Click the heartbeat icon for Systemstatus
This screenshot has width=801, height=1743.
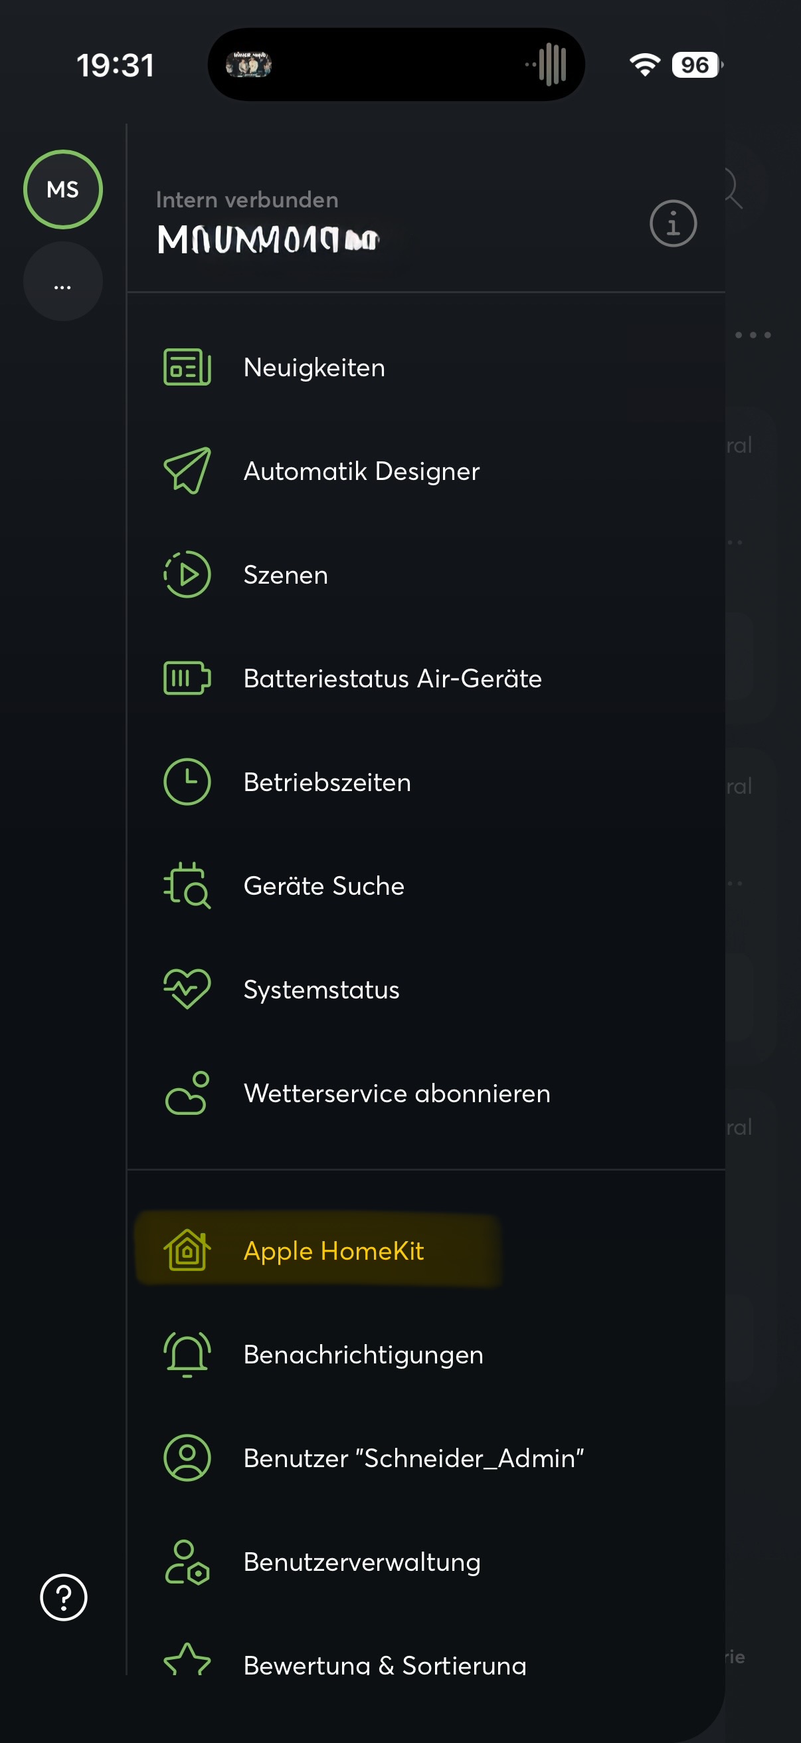(187, 989)
